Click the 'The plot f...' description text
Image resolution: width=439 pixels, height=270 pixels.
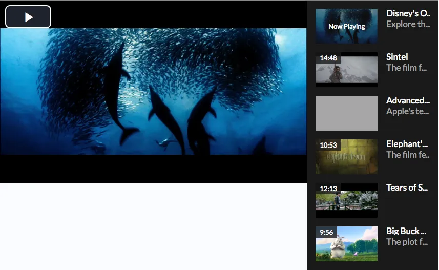[x=407, y=242]
